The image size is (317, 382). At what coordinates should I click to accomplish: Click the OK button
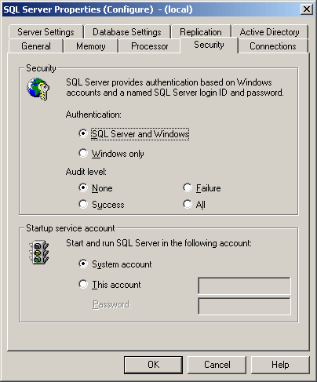[153, 365]
